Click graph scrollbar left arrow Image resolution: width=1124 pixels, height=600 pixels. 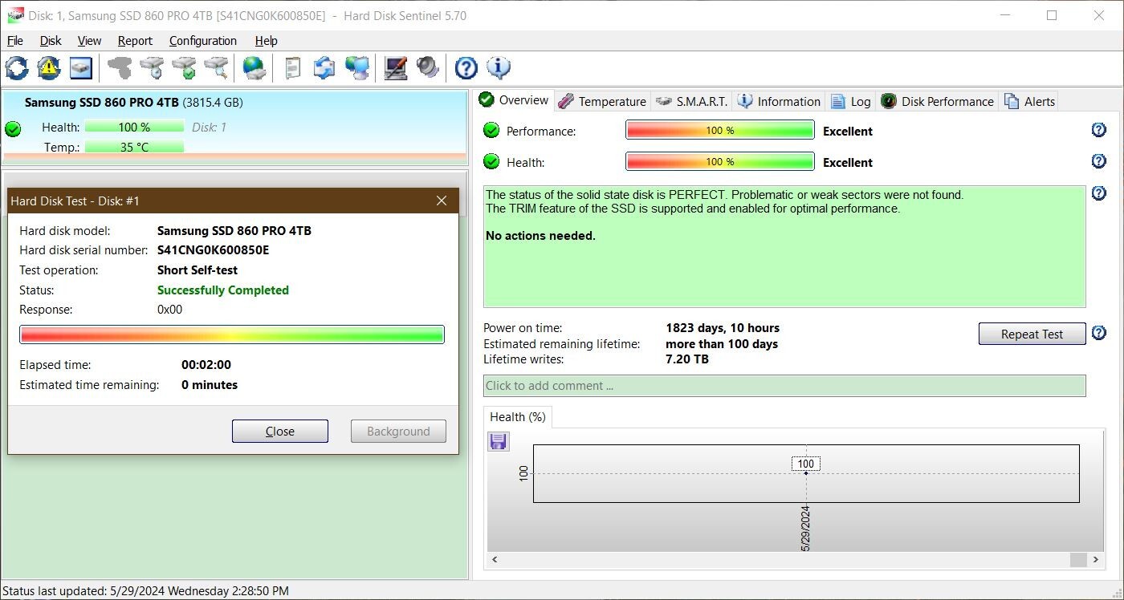click(x=495, y=559)
